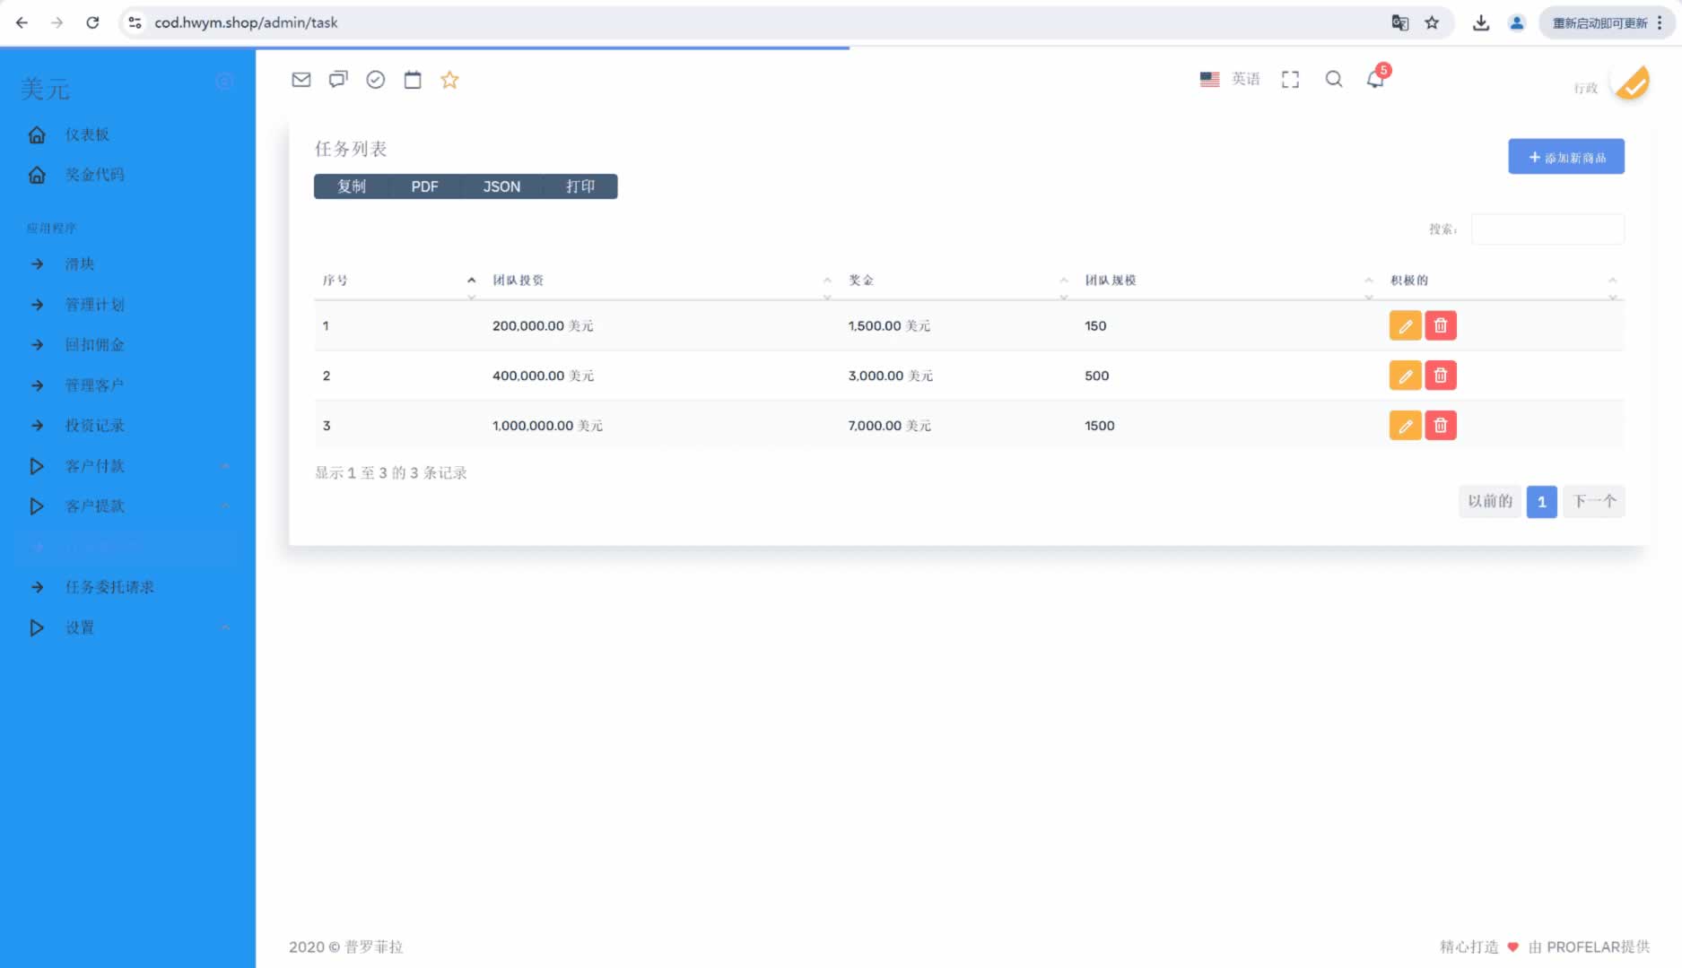The image size is (1682, 968).
Task: Export the table using PDF button
Action: pos(424,186)
